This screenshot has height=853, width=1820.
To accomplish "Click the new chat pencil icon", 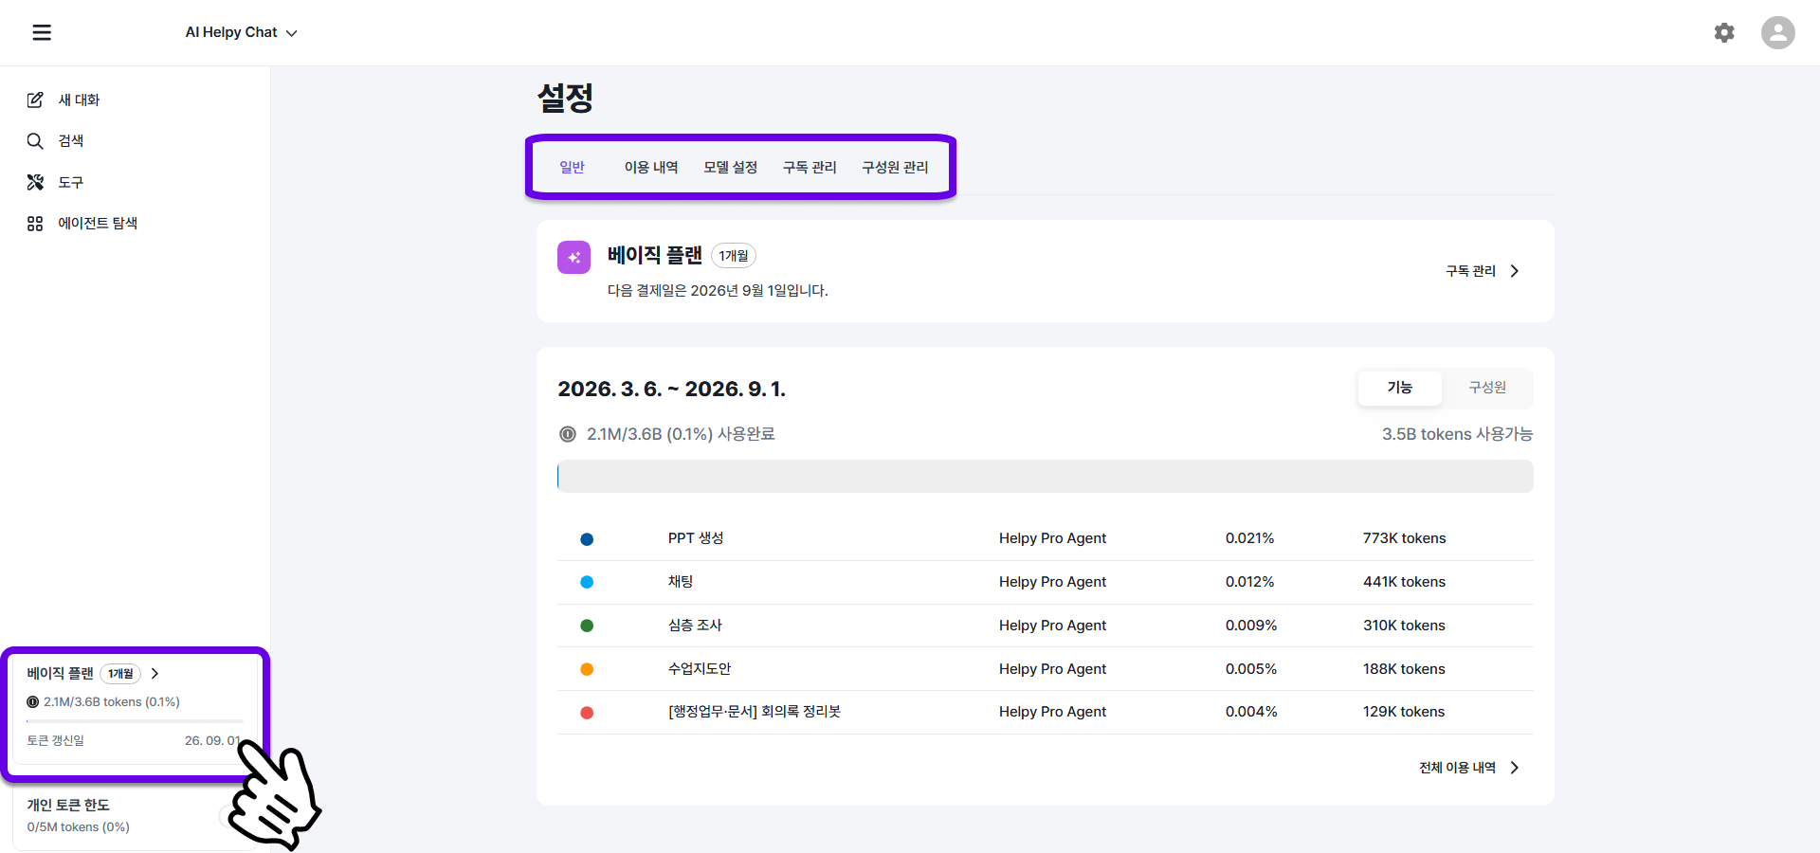I will (35, 100).
